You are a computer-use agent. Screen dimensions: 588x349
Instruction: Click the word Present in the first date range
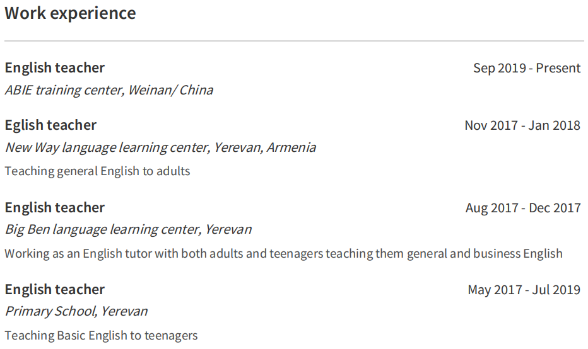pos(558,68)
